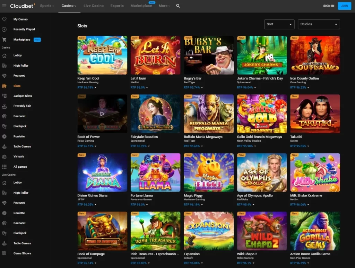Click the Live Casino Lobby home icon
The height and width of the screenshot is (268, 355).
tap(4, 183)
